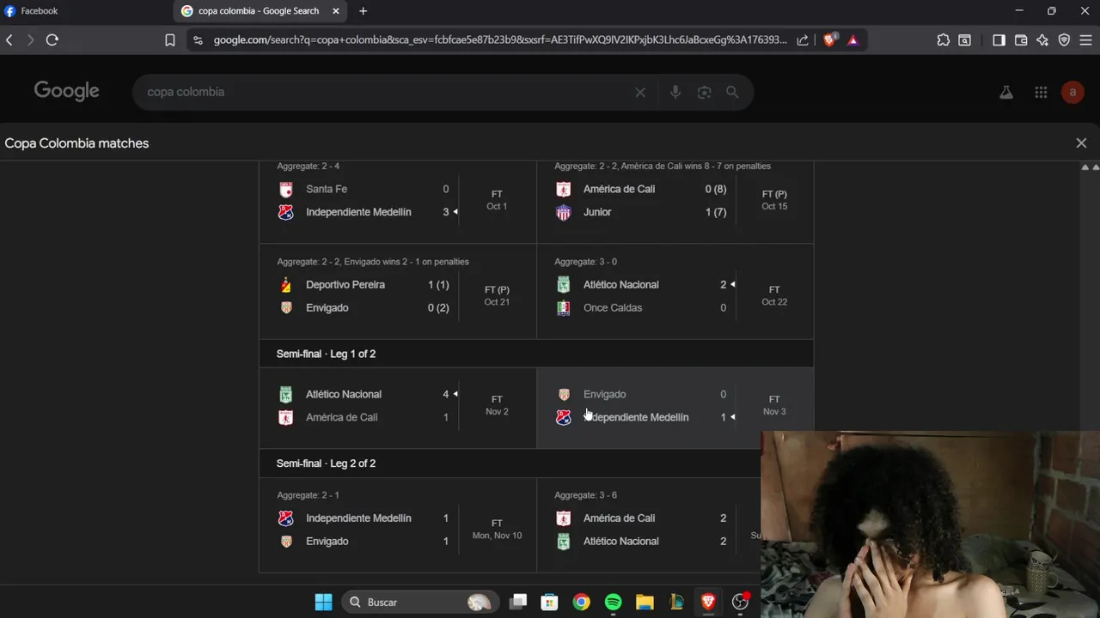Viewport: 1100px width, 618px height.
Task: Toggle the browser sidebar panel
Action: pos(999,39)
